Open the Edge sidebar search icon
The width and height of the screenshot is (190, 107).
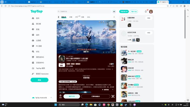(x=188, y=10)
